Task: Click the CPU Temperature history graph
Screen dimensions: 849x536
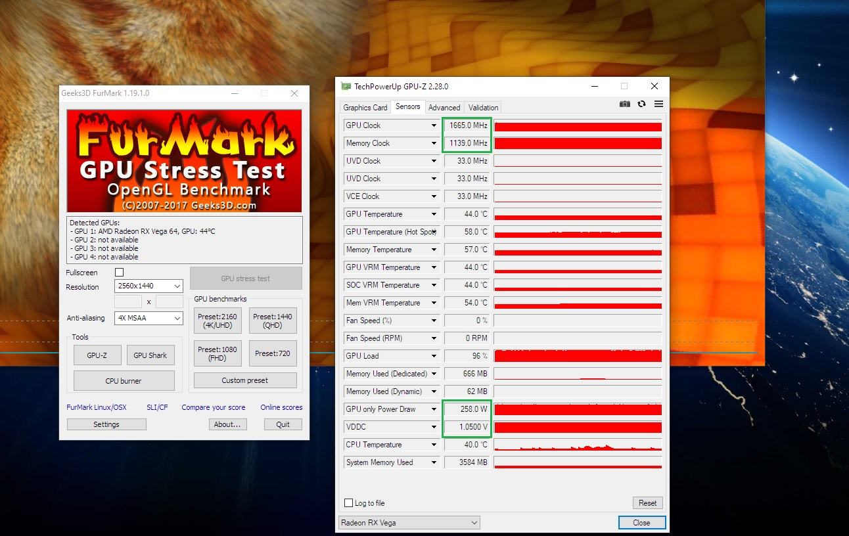Action: [578, 445]
